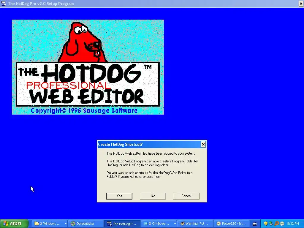
Task: Expand the Windows Explorer group dropdown arrow
Action: (x=66, y=224)
